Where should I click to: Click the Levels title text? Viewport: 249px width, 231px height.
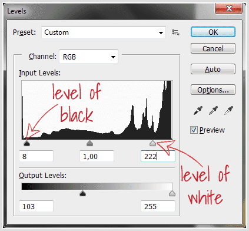[x=16, y=11]
